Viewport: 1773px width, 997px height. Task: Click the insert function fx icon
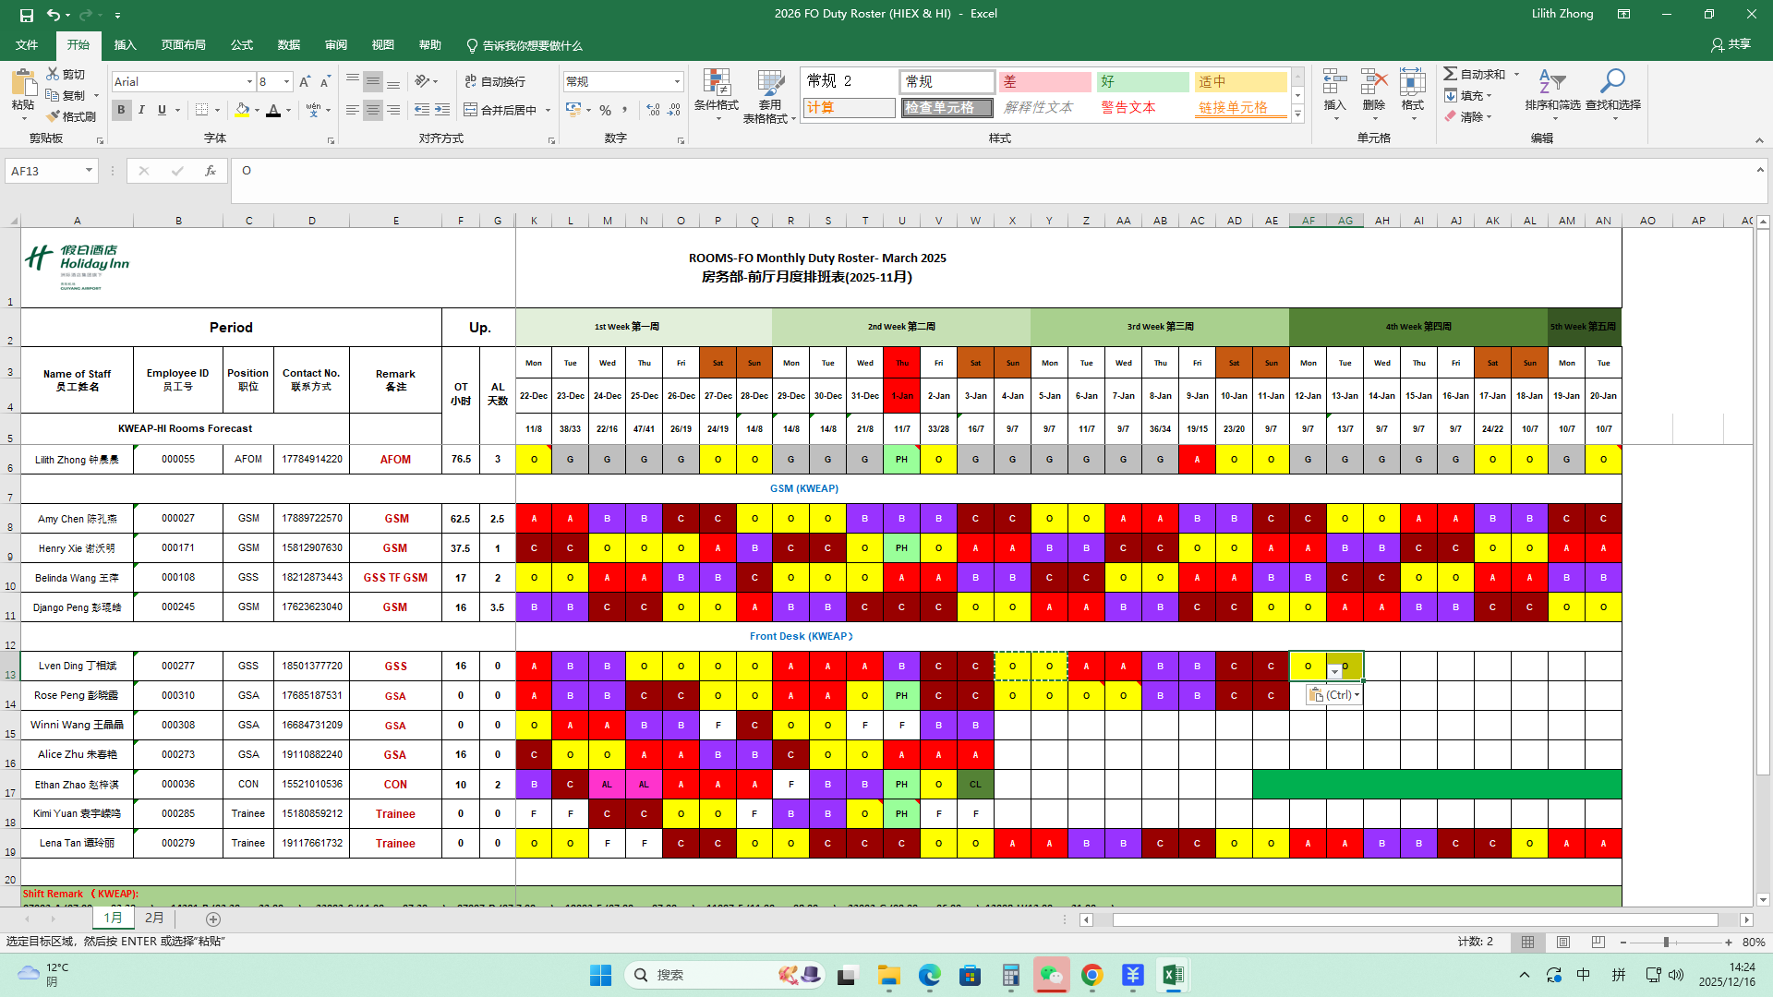211,171
